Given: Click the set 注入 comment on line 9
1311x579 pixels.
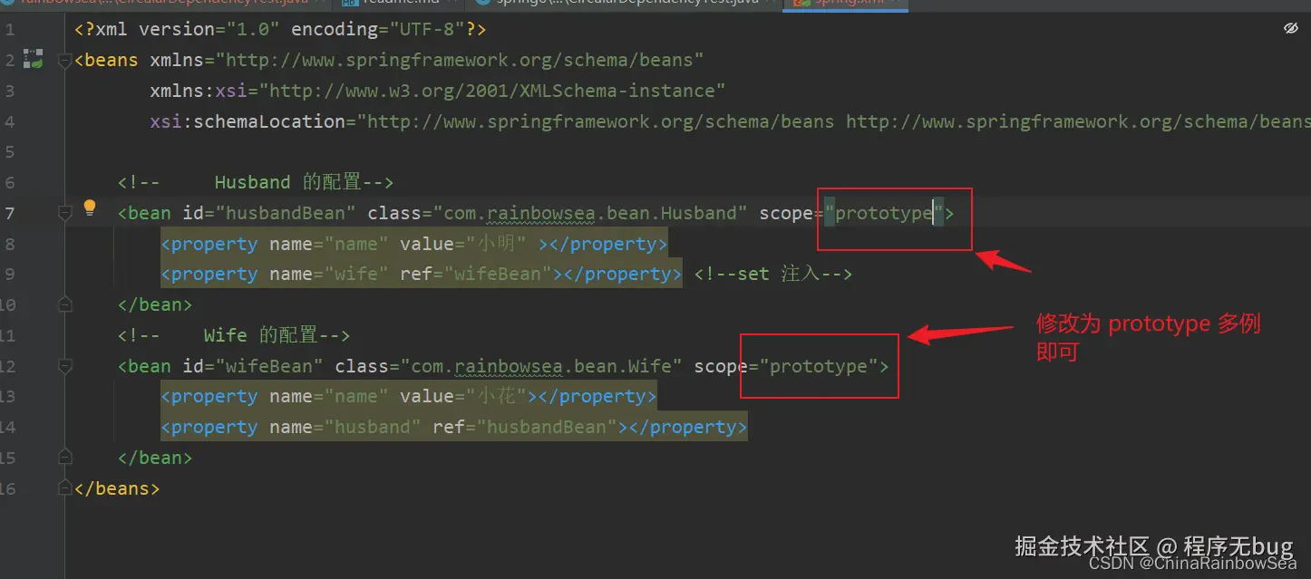Looking at the screenshot, I should click(773, 274).
